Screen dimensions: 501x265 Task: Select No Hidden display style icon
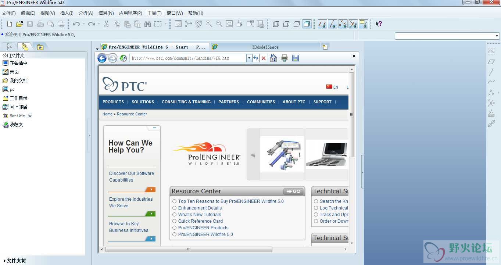tap(297, 24)
